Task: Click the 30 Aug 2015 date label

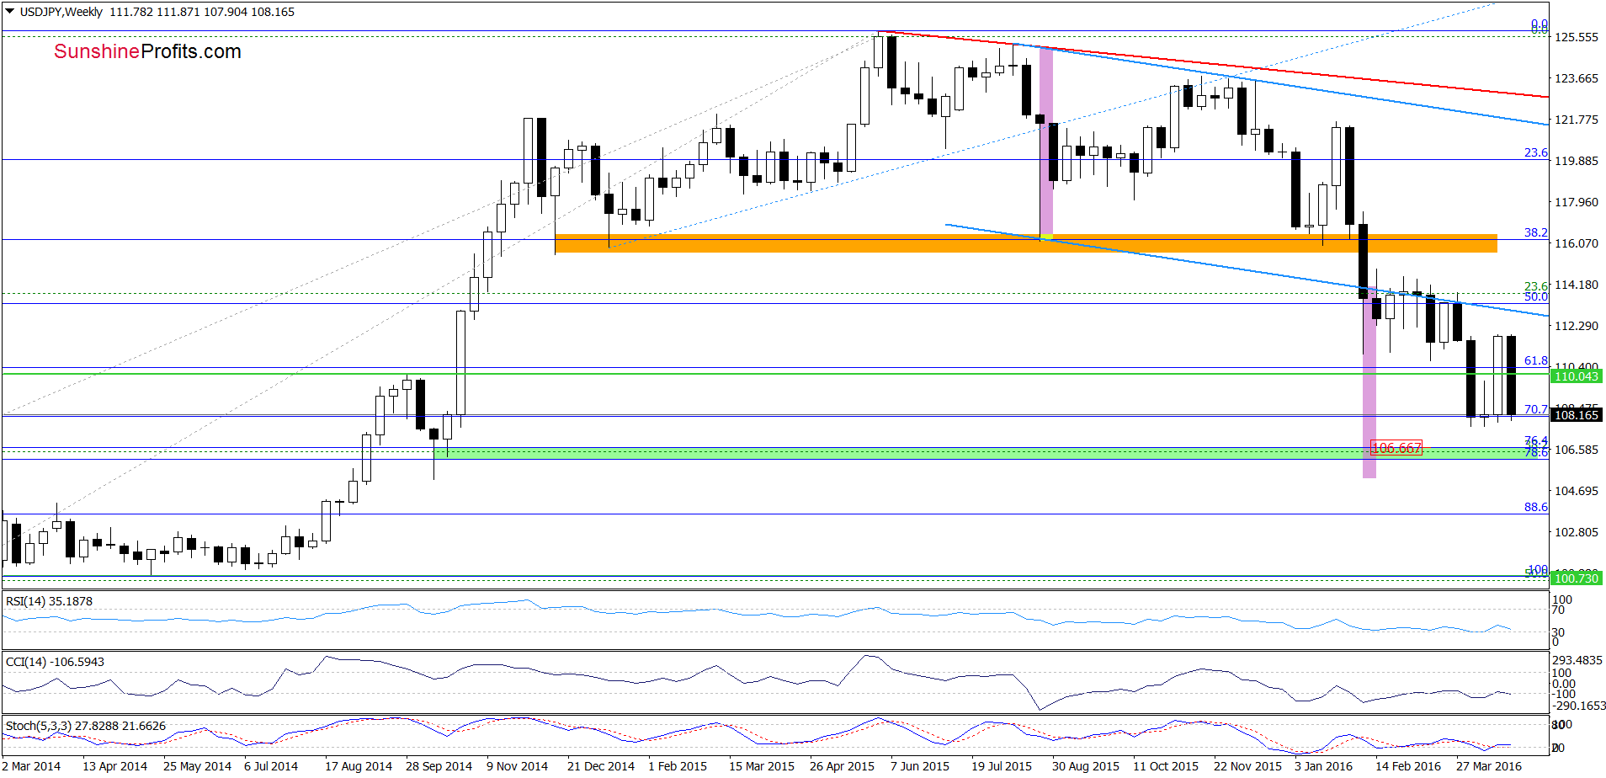Action: coord(1086,766)
